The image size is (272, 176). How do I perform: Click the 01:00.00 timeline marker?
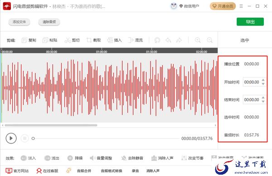[x=102, y=52]
